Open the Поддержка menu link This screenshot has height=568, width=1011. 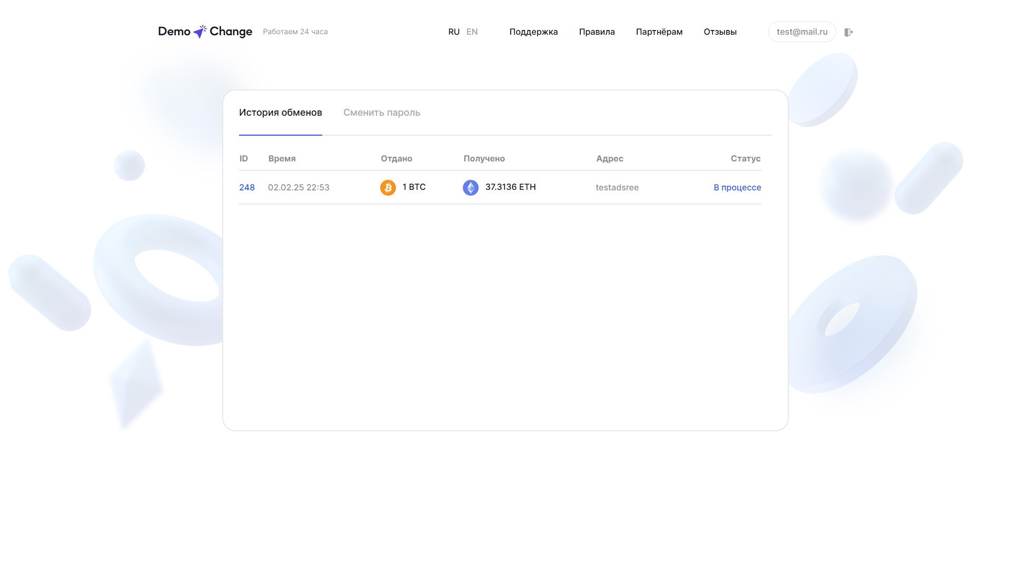point(533,32)
